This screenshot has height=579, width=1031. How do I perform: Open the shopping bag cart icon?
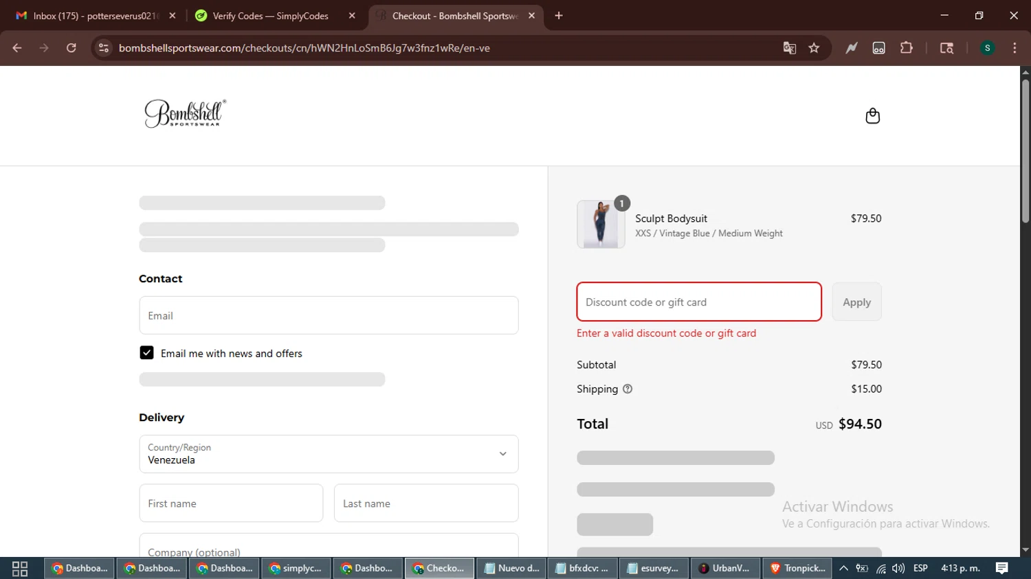pyautogui.click(x=872, y=116)
